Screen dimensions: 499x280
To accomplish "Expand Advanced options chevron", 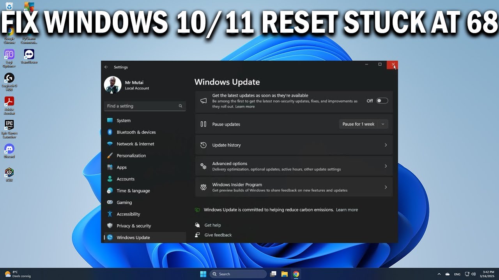I will click(x=386, y=166).
